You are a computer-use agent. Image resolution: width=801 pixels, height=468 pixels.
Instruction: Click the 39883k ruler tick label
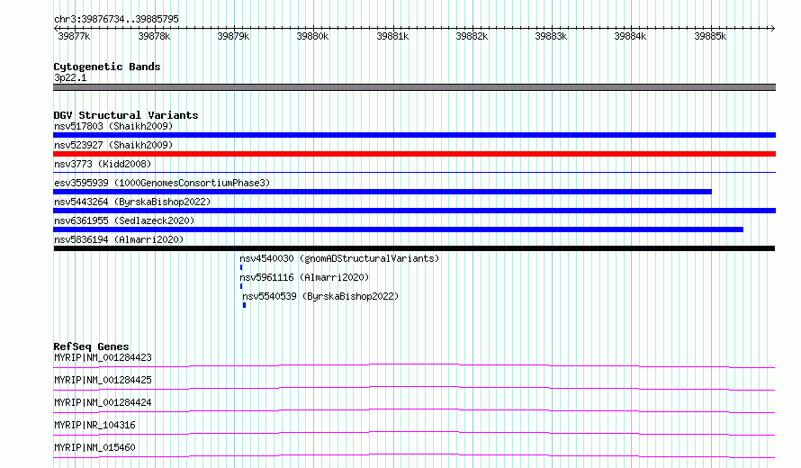click(x=551, y=36)
